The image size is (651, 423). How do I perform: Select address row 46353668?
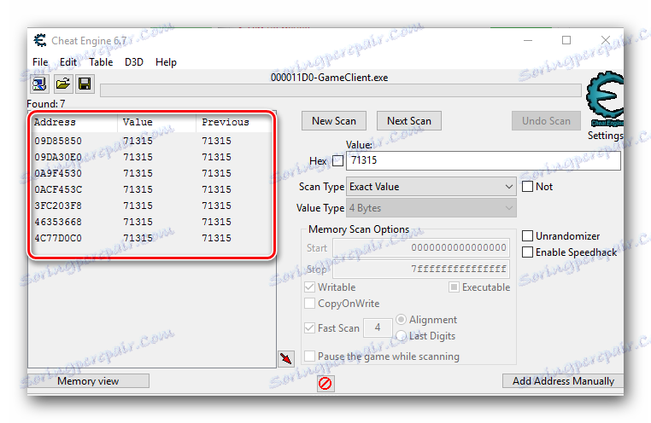[x=151, y=222]
